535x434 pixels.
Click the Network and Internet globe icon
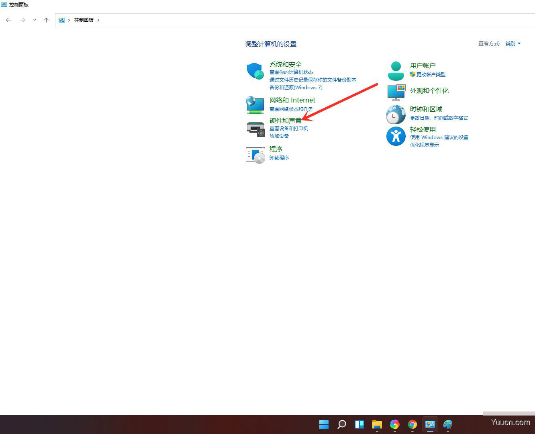click(x=255, y=105)
